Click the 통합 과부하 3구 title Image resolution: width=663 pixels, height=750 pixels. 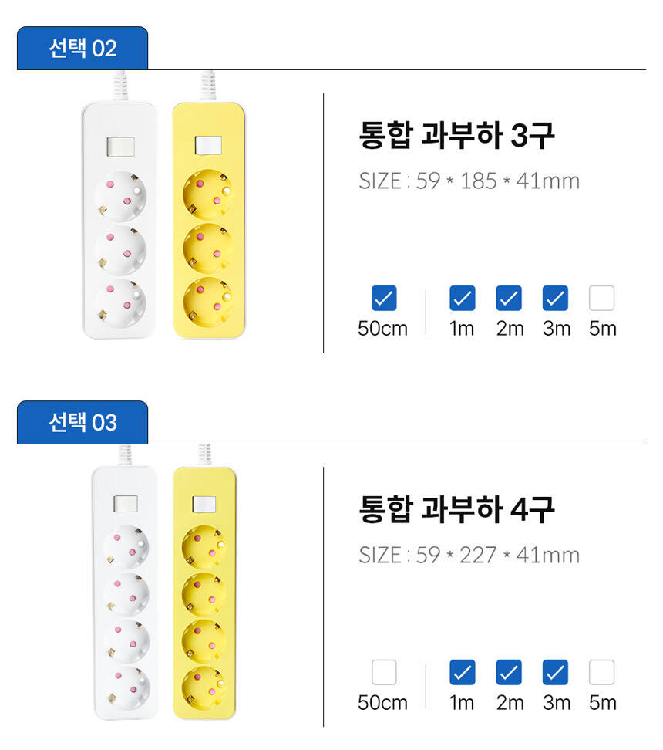point(456,136)
